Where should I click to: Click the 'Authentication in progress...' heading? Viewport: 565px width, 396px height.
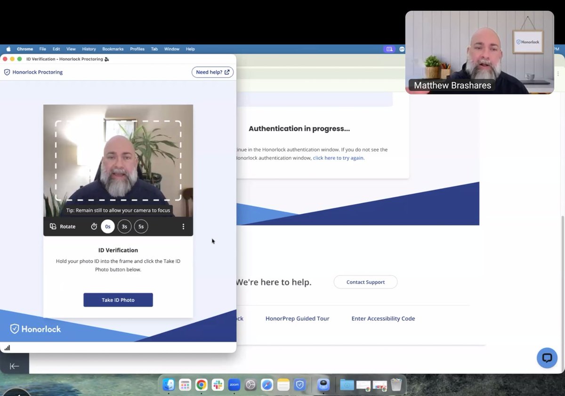[x=299, y=128]
